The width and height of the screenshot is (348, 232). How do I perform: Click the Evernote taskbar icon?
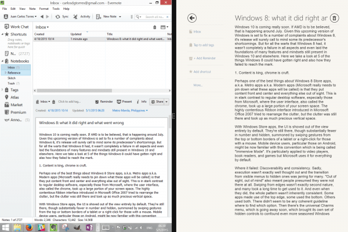click(x=53, y=227)
